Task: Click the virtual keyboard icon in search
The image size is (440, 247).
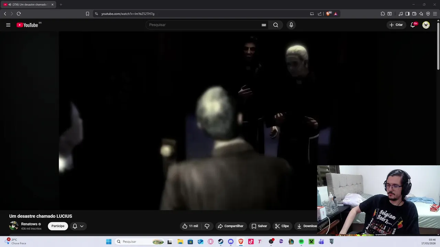Action: 264,25
